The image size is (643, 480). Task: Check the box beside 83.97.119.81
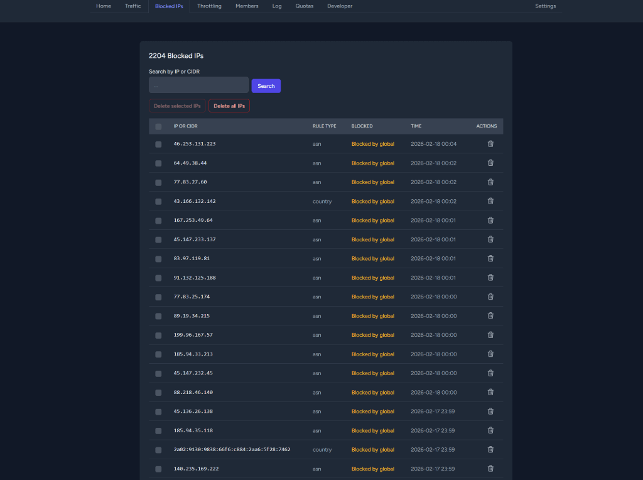[x=158, y=259]
